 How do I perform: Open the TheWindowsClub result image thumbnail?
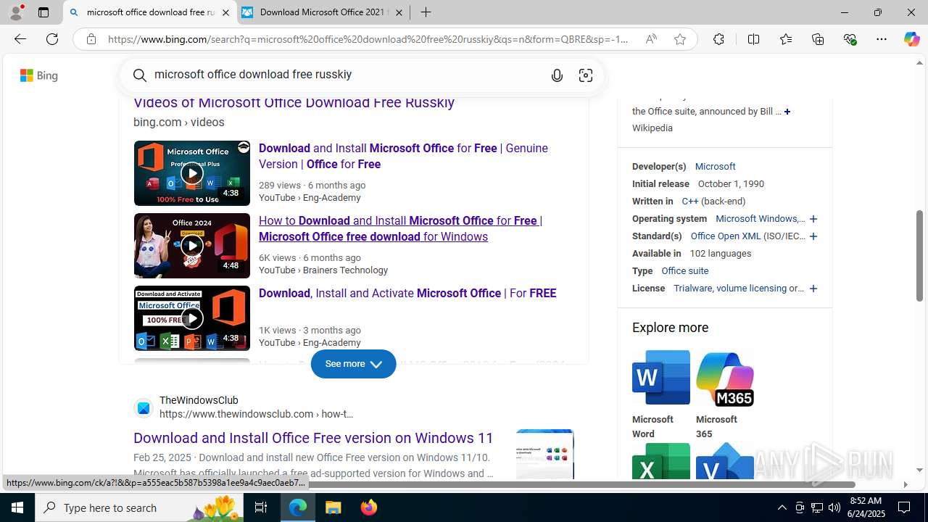545,455
